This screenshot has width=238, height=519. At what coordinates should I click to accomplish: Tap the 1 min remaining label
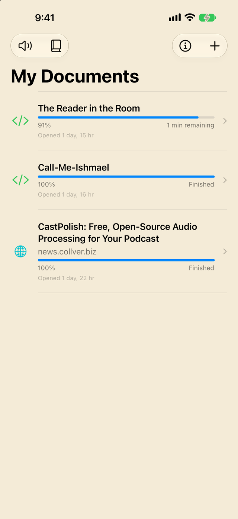coord(190,125)
